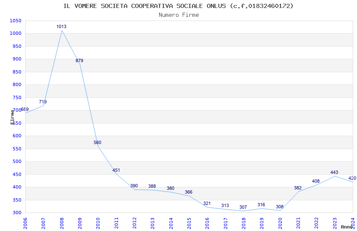The width and height of the screenshot is (357, 231).
Task: Select the 420 data label
Action: tap(352, 178)
